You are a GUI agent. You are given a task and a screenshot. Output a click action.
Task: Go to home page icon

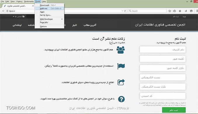180,11
